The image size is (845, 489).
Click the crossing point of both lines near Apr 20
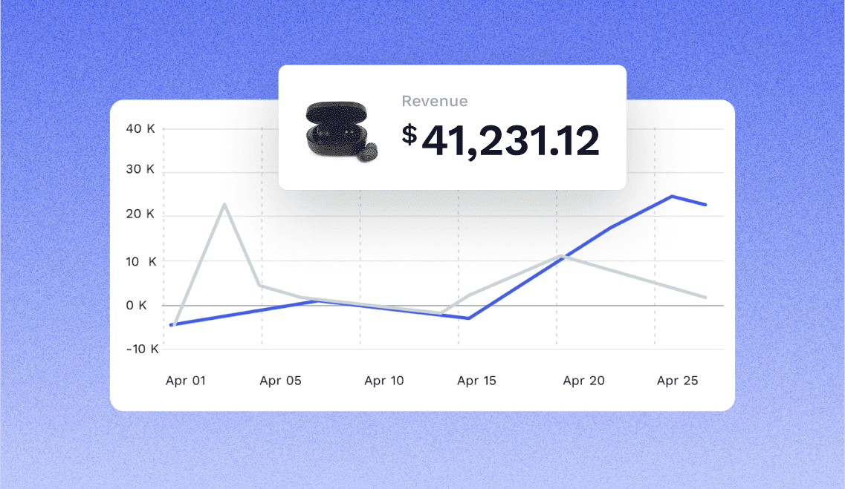[x=563, y=257]
